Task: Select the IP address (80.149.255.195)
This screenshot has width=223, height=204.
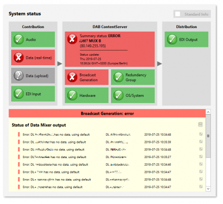Action: (x=93, y=46)
